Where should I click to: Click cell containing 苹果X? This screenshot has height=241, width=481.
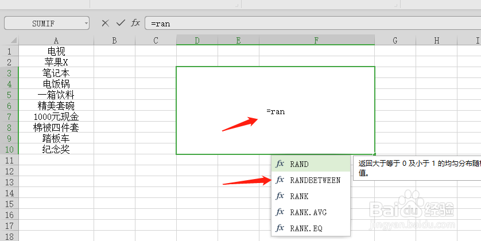tap(56, 62)
